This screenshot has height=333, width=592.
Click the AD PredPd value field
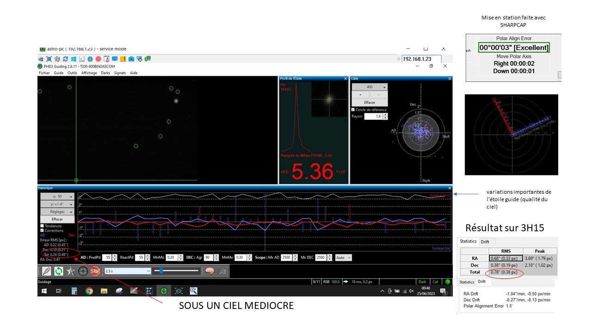107,258
